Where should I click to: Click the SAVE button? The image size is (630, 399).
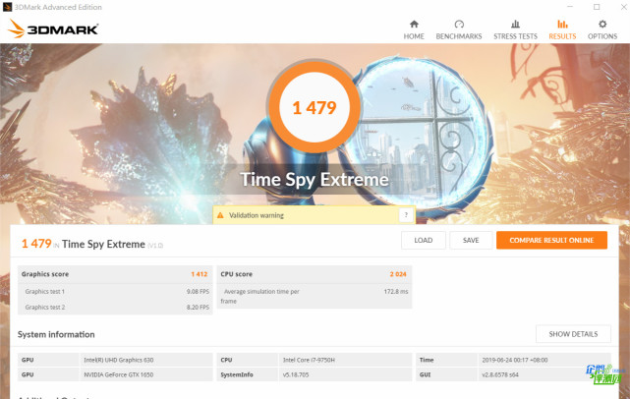(x=471, y=240)
